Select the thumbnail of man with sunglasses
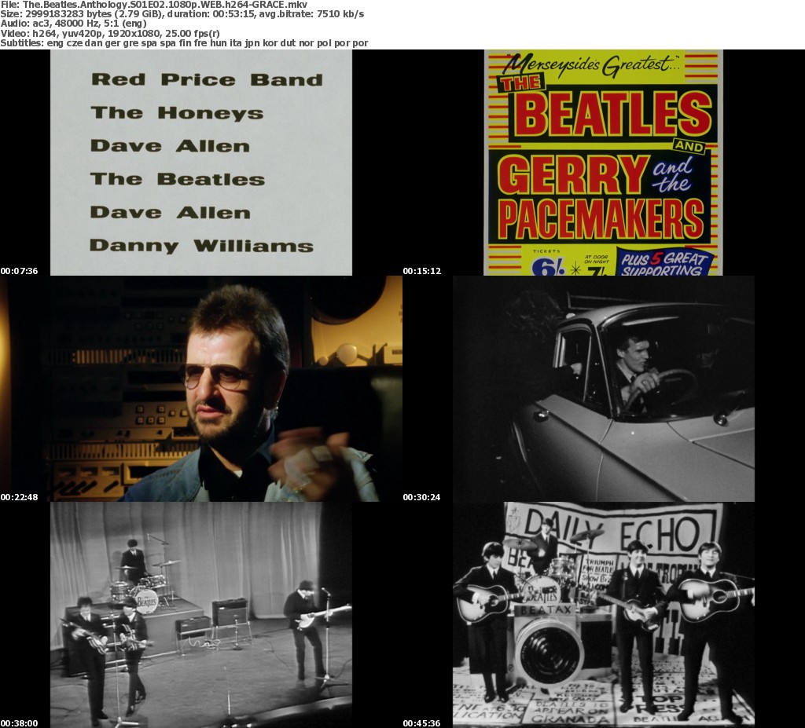 pos(201,389)
